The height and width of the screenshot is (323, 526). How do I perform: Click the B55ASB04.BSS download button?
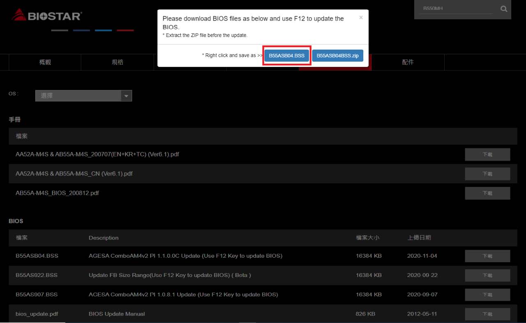[286, 55]
